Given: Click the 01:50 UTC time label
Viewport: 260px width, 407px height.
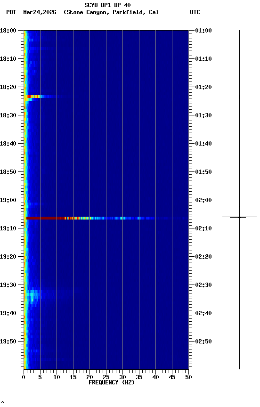Looking at the screenshot, I should click(x=203, y=172).
